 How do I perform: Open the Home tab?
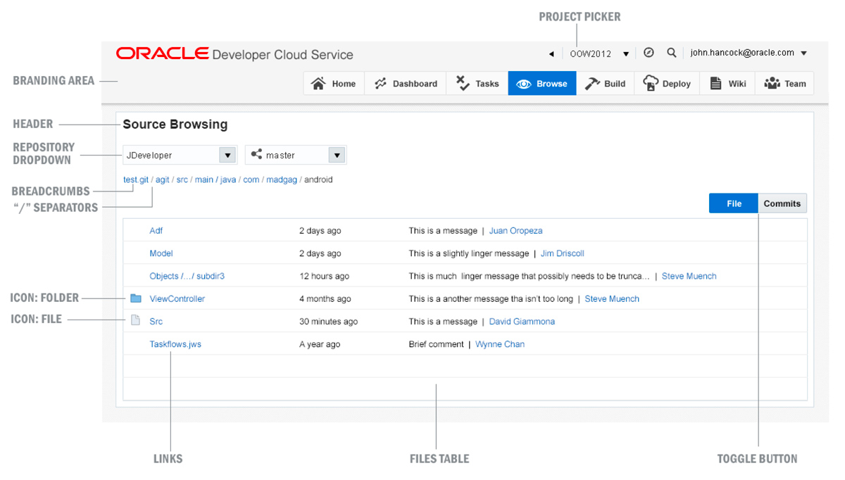[x=334, y=83]
